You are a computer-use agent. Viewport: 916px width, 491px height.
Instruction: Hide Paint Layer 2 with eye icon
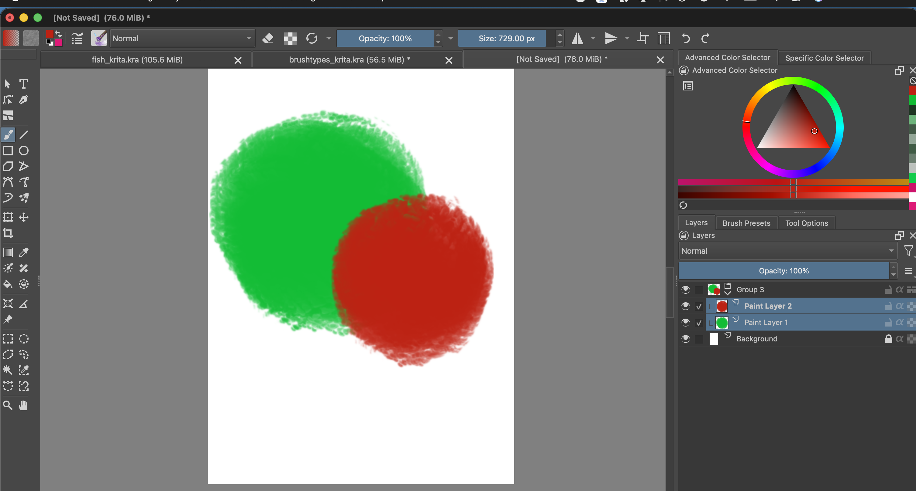tap(686, 306)
